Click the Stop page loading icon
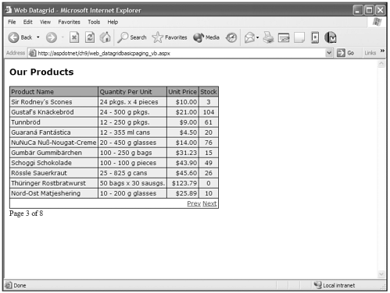The image size is (390, 293). point(74,37)
